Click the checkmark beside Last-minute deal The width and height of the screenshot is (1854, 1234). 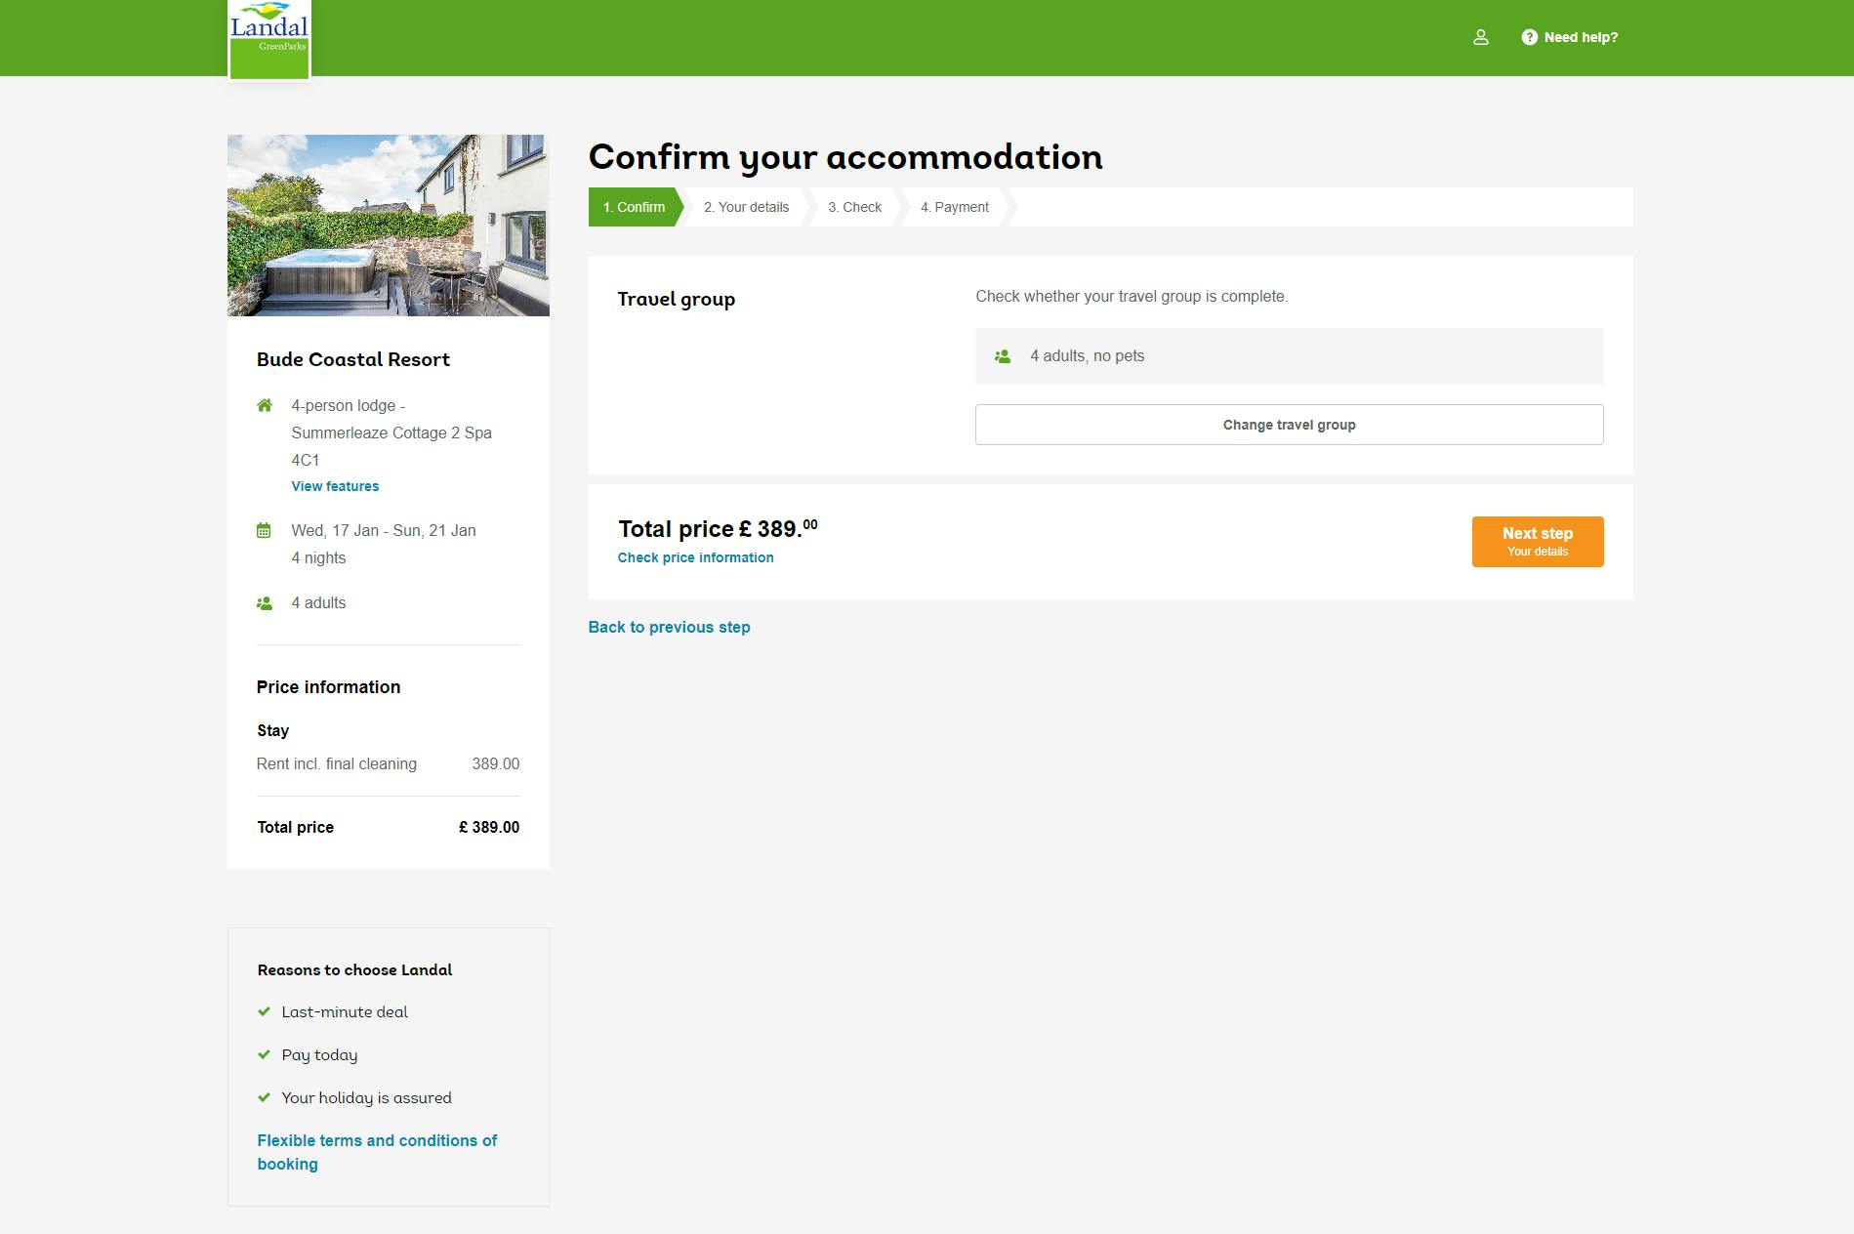(265, 1011)
